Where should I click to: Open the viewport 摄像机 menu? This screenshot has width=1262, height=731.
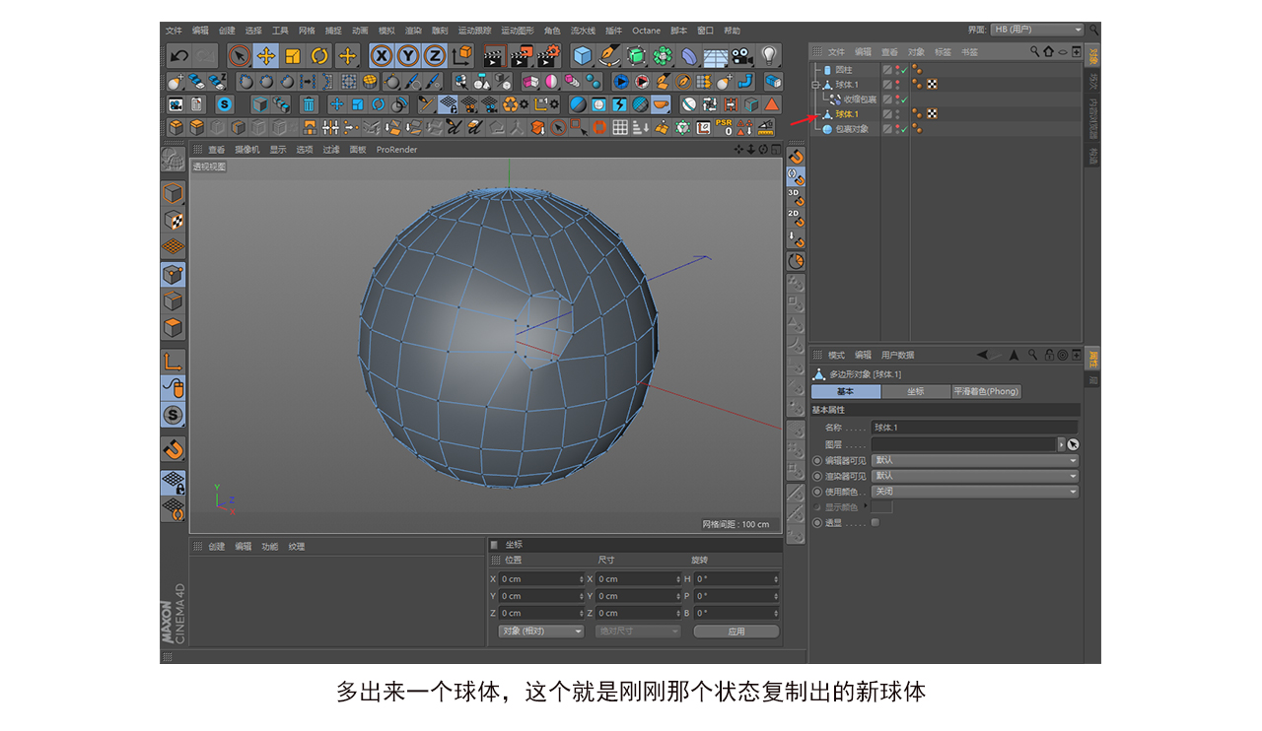247,150
